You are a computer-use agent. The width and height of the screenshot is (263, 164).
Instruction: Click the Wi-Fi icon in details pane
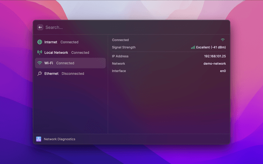click(223, 40)
